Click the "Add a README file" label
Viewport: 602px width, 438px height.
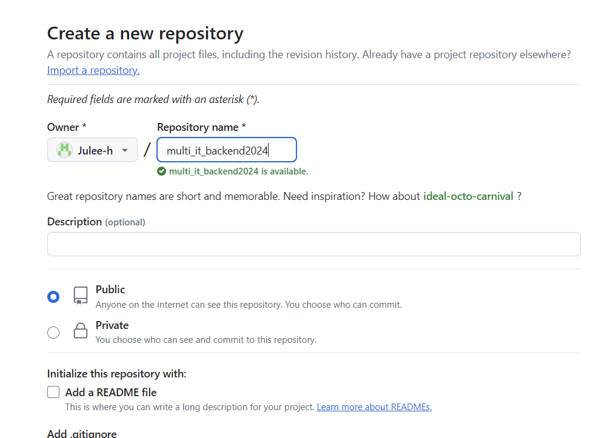(x=111, y=392)
